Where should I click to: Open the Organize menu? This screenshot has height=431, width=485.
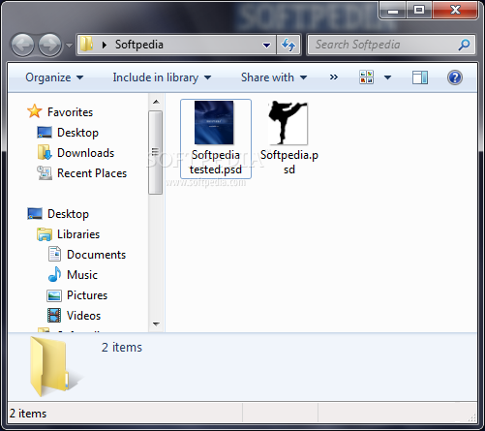[x=54, y=77]
